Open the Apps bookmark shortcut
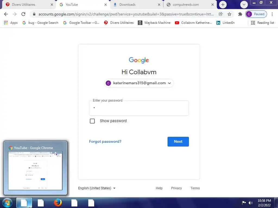278x208 pixels. point(11,23)
